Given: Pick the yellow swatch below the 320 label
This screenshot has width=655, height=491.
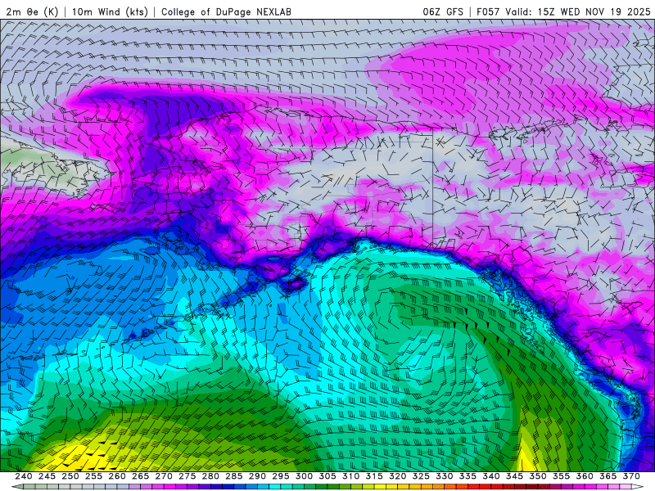Looking at the screenshot, I should pyautogui.click(x=392, y=487).
